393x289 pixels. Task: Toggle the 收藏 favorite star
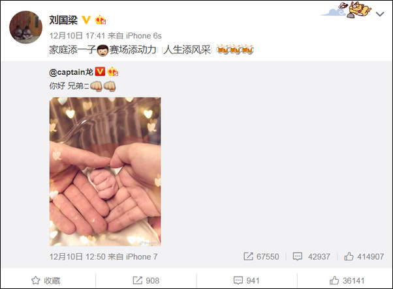(46, 281)
